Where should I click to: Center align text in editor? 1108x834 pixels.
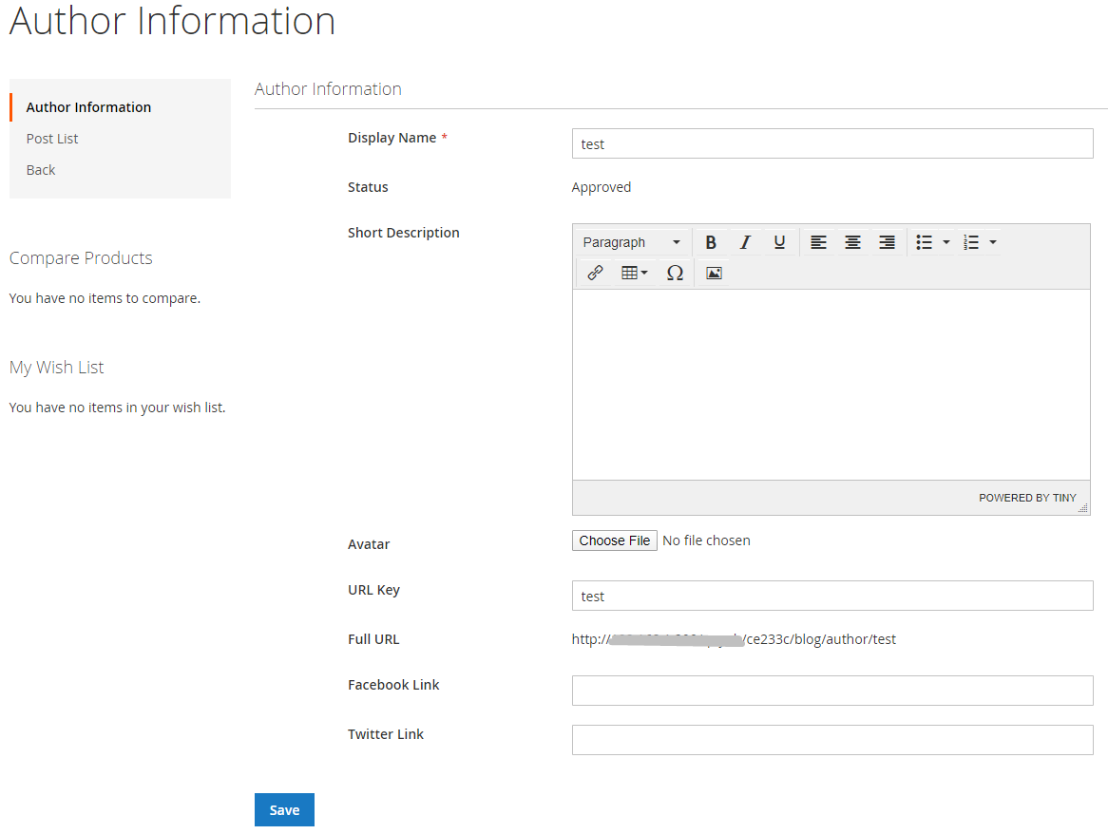tap(852, 242)
